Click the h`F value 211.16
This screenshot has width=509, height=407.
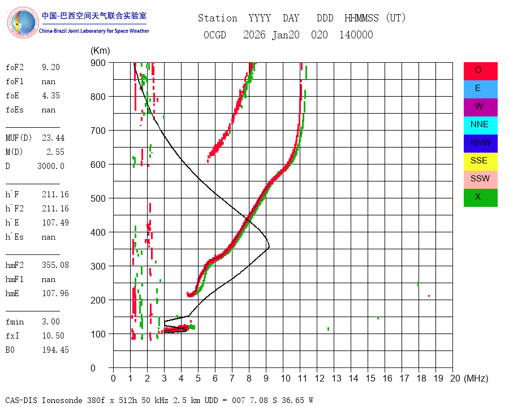tap(55, 194)
